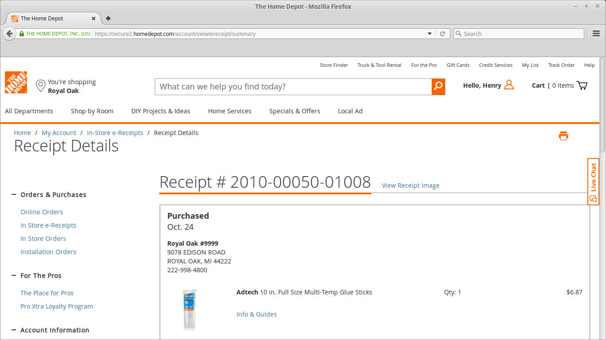Click the Royal Oak #9999 store name

pos(193,243)
